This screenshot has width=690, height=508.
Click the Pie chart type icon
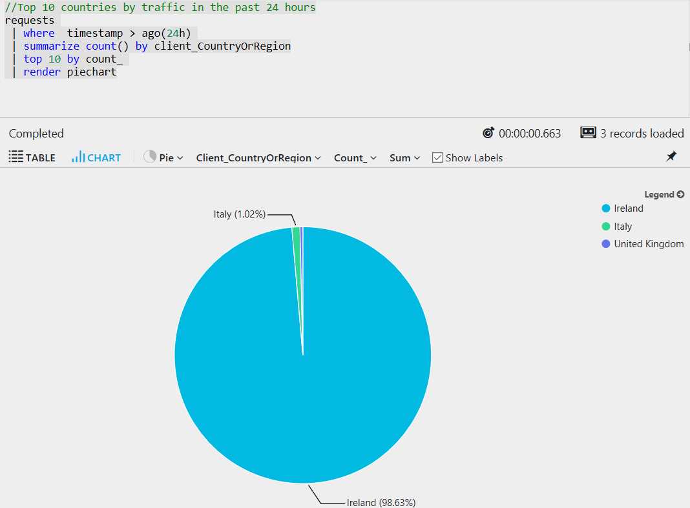[149, 157]
